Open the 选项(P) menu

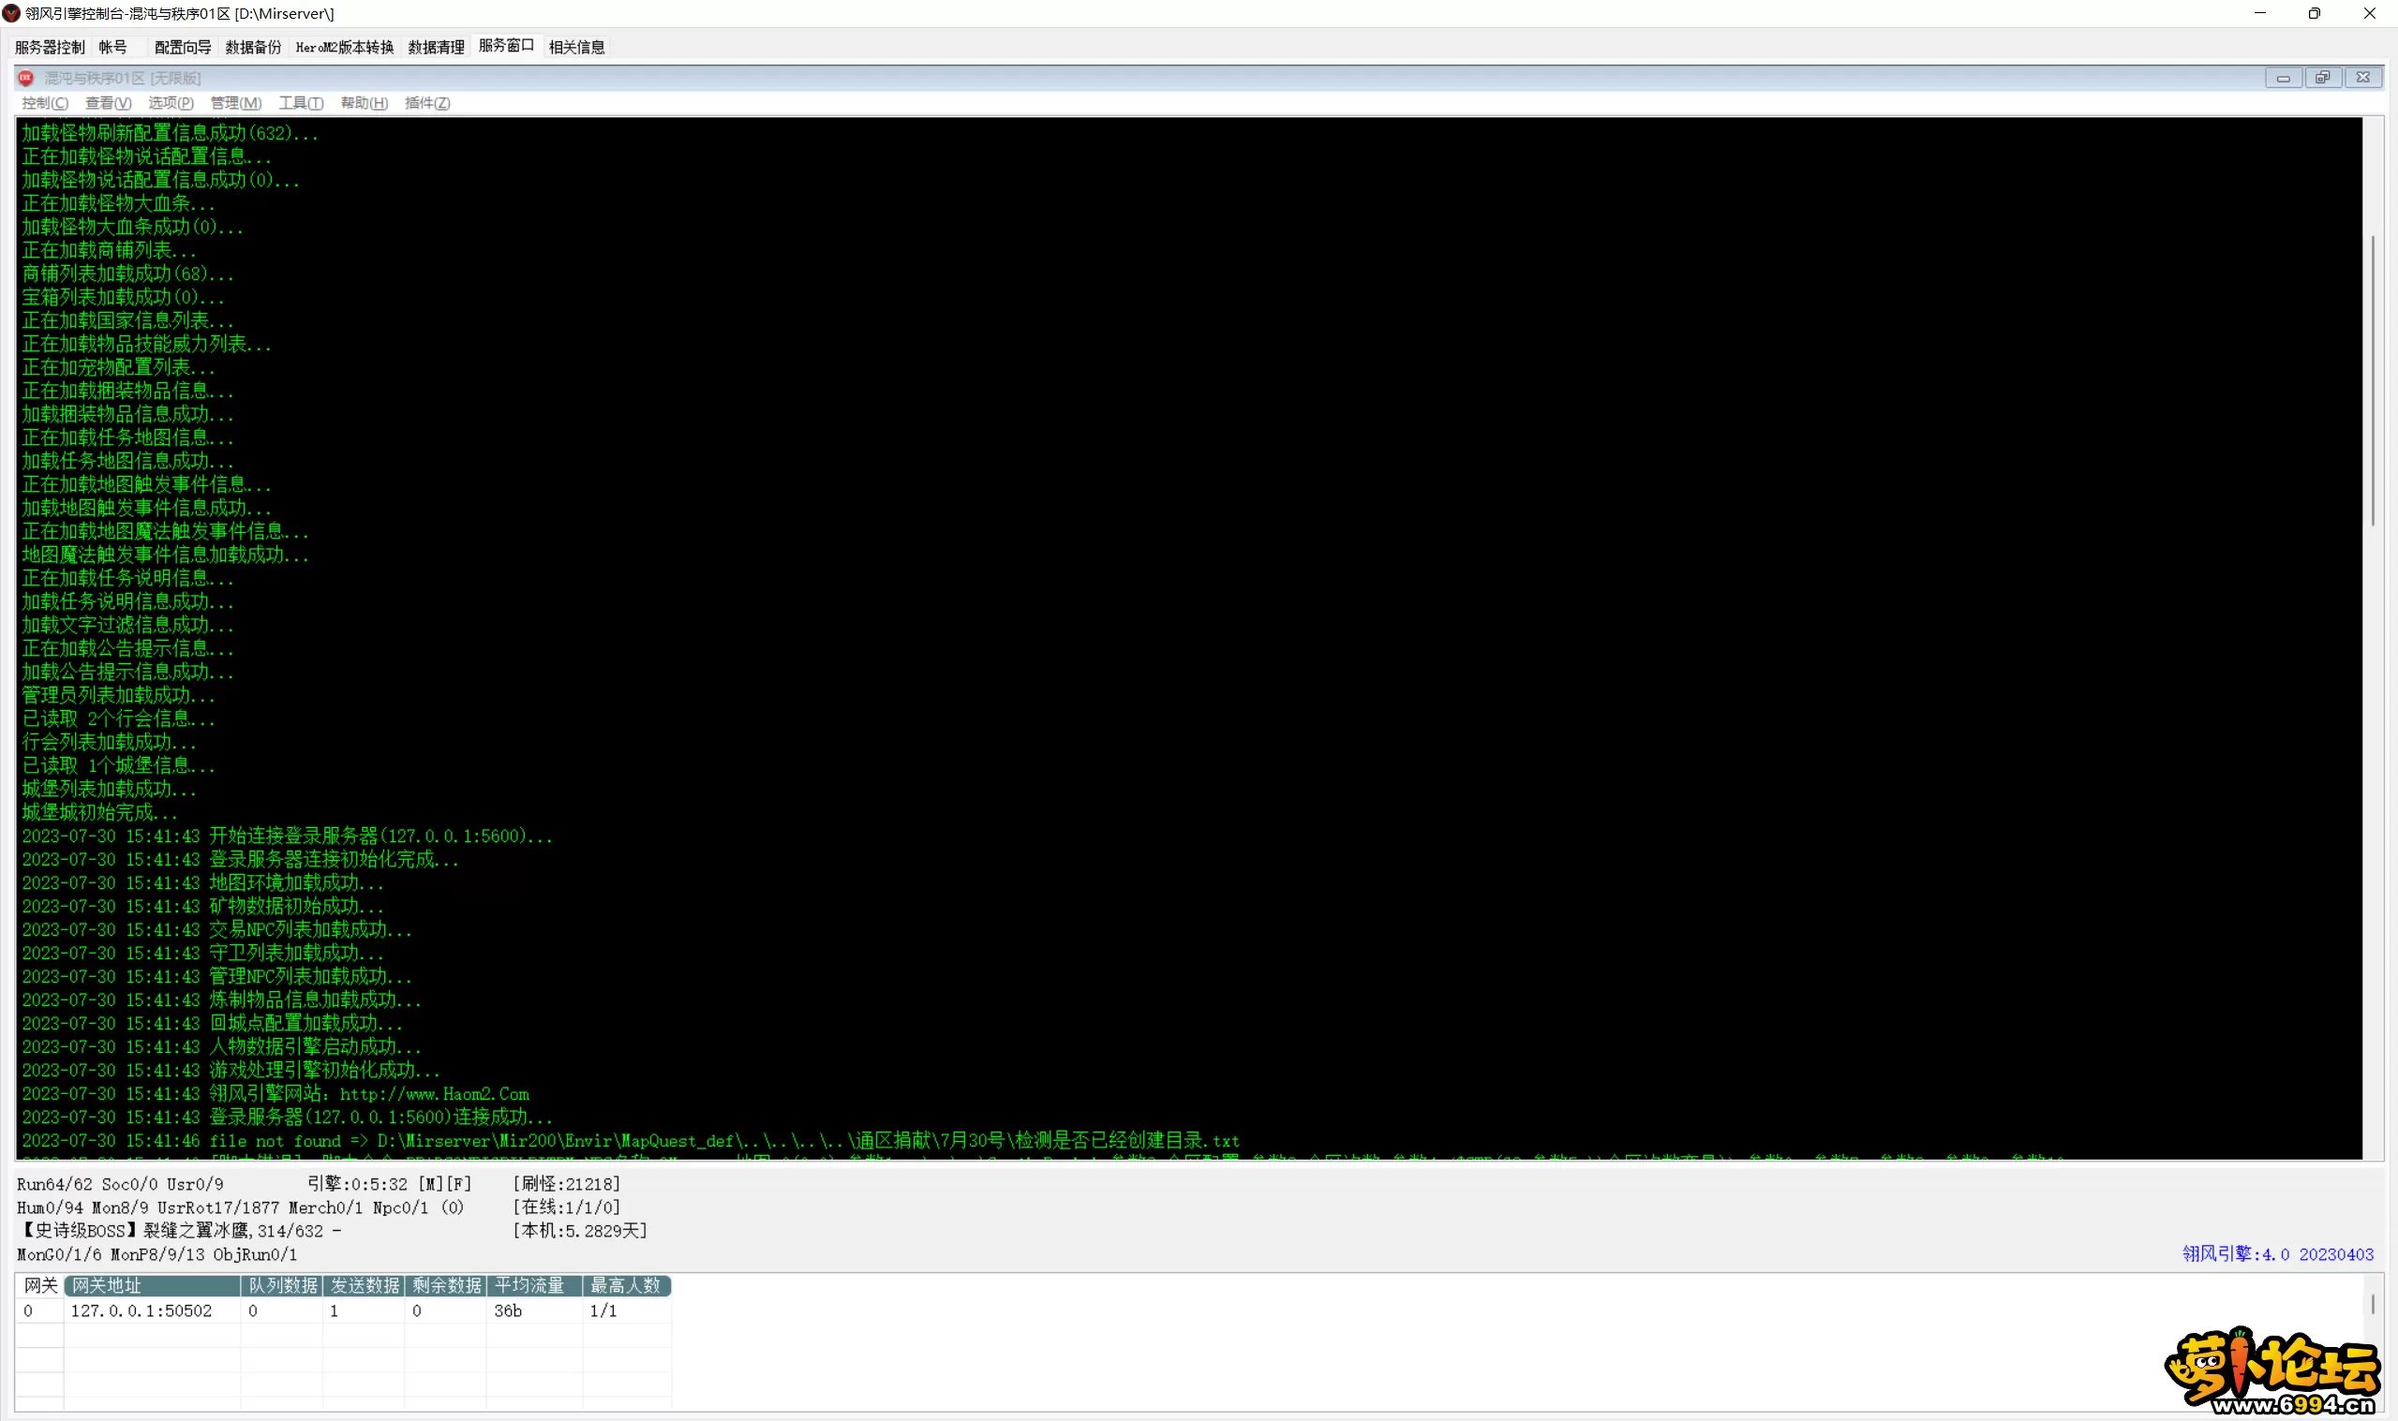pyautogui.click(x=171, y=102)
